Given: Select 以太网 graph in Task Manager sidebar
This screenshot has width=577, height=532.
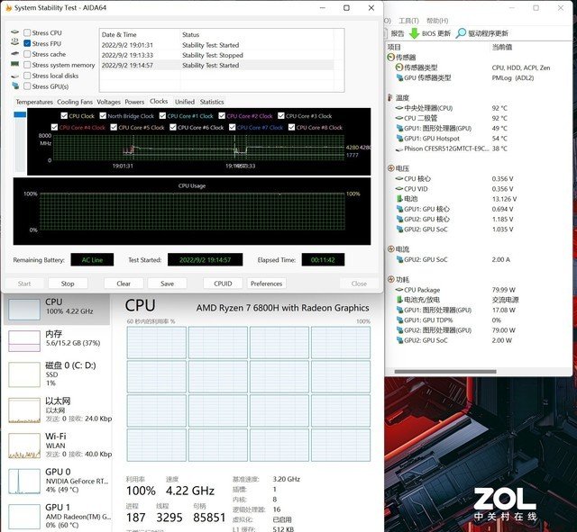Looking at the screenshot, I should click(x=24, y=410).
